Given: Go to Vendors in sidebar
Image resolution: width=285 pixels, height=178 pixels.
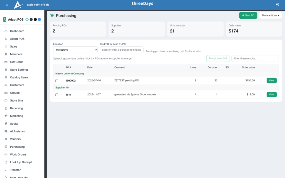Looking at the screenshot, I should tap(15, 139).
